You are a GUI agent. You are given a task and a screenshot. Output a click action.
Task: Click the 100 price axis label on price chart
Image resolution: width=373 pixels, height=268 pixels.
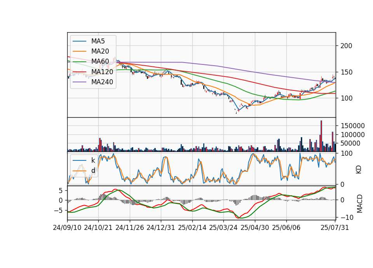346,98
